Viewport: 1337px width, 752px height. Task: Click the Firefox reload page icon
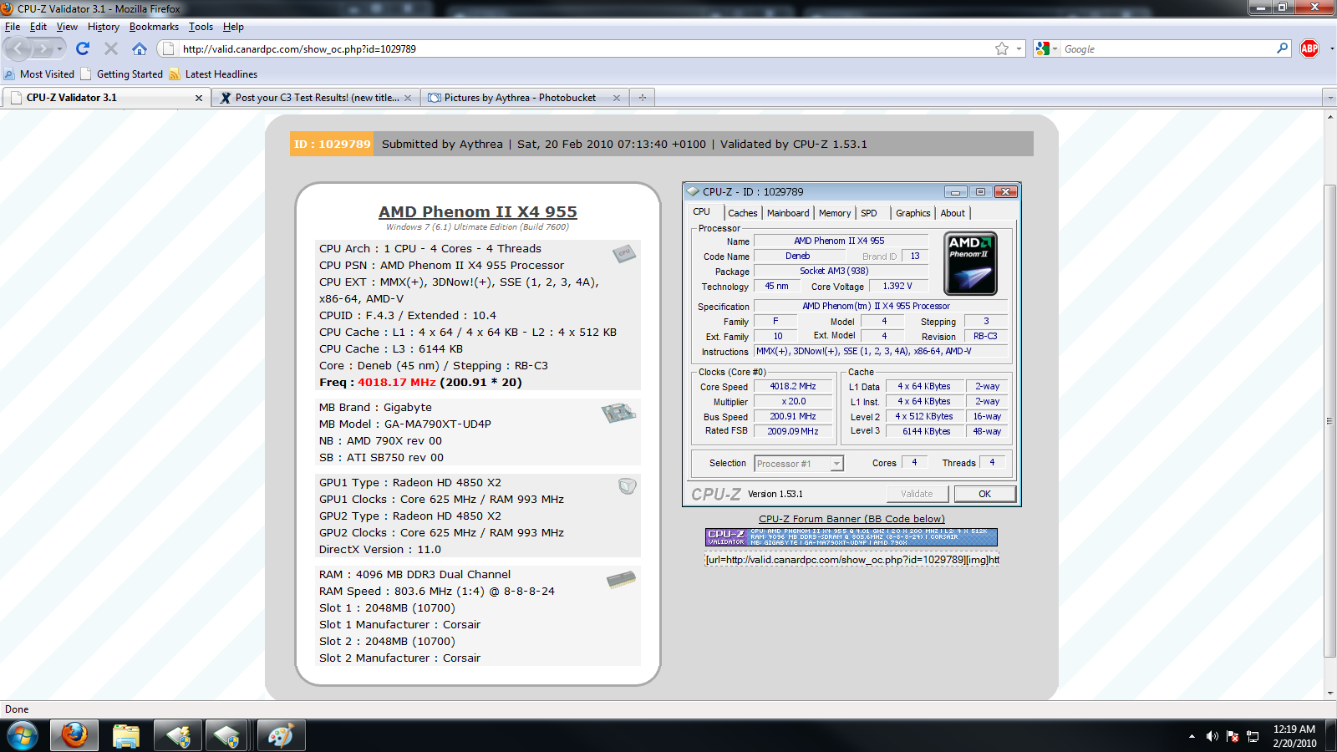point(83,48)
